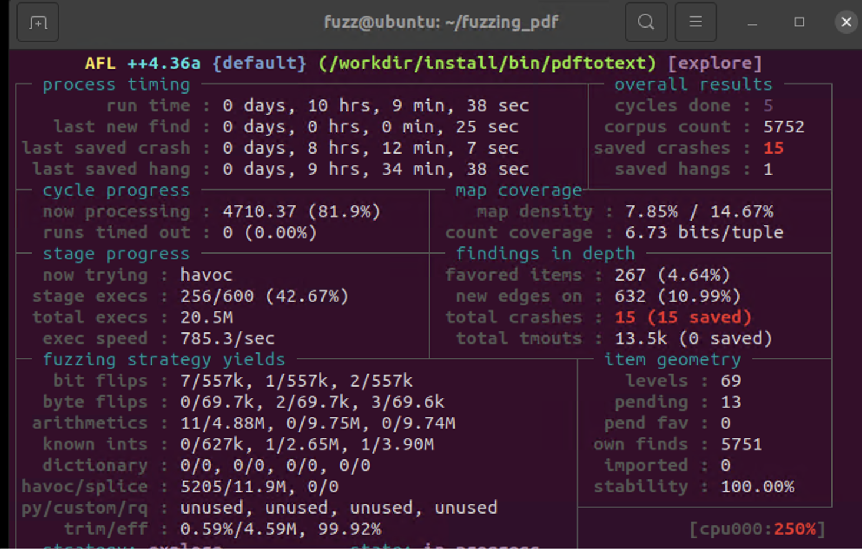
Task: Minimize the terminal window
Action: pyautogui.click(x=752, y=23)
